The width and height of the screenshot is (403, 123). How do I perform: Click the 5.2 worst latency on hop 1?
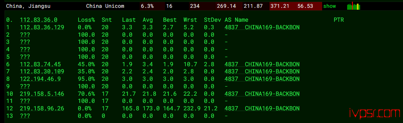coord(189,28)
